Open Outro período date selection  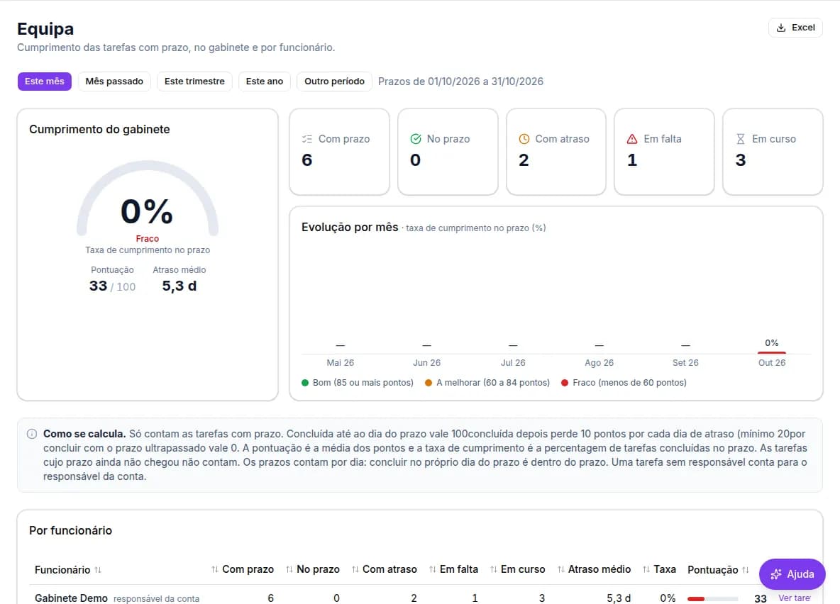point(334,82)
